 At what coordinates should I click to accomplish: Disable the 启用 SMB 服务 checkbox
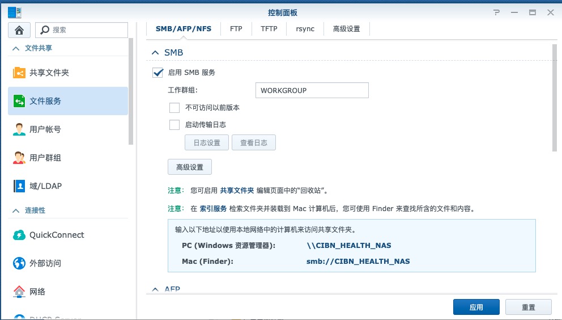158,73
